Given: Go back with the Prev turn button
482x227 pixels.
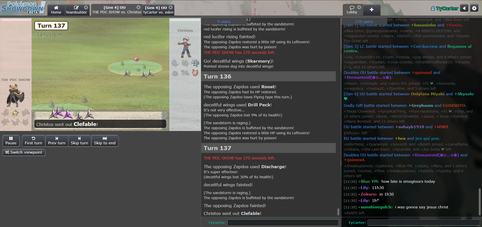Looking at the screenshot, I should coord(57,141).
